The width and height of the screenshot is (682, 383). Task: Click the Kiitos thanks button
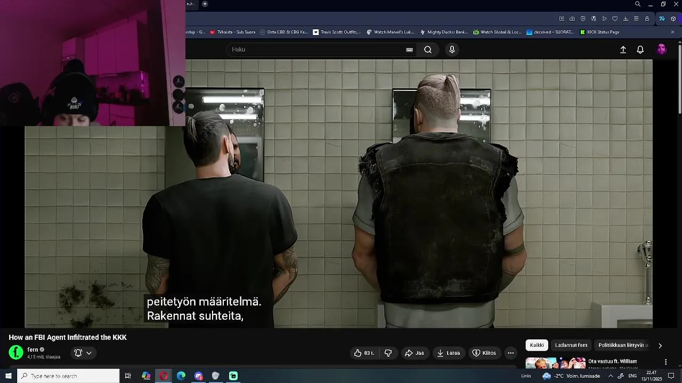[x=484, y=353]
